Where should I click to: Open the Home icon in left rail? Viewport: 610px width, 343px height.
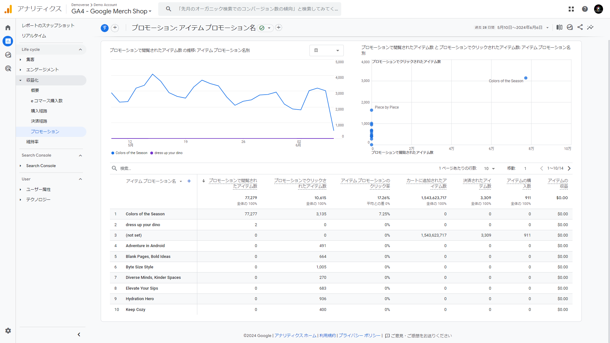click(x=8, y=28)
